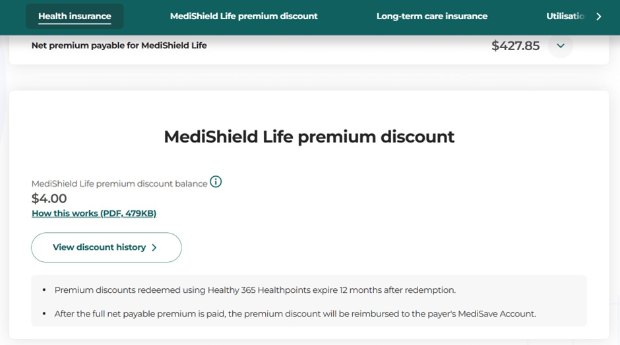Image resolution: width=620 pixels, height=345 pixels.
Task: Click the first bullet point in notes box
Action: click(x=44, y=290)
